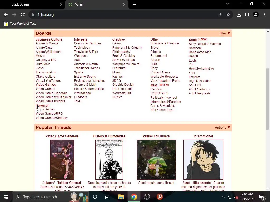Expand the Popular Threads options dropdown

pyautogui.click(x=223, y=128)
